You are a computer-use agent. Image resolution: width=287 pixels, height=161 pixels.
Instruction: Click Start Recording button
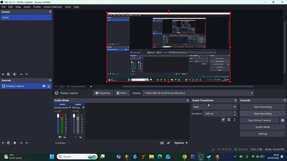pyautogui.click(x=263, y=114)
